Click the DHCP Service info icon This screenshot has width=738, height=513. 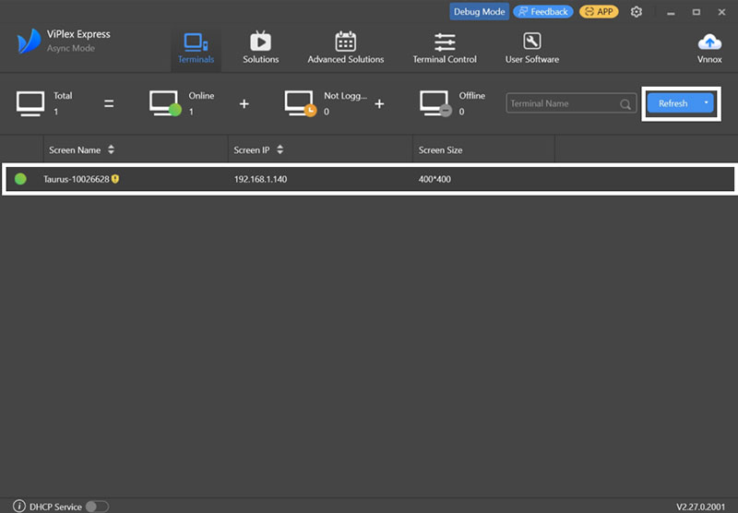[18, 507]
